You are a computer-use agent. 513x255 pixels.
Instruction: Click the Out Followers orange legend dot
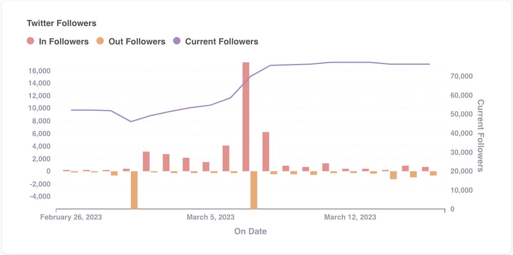pyautogui.click(x=100, y=41)
